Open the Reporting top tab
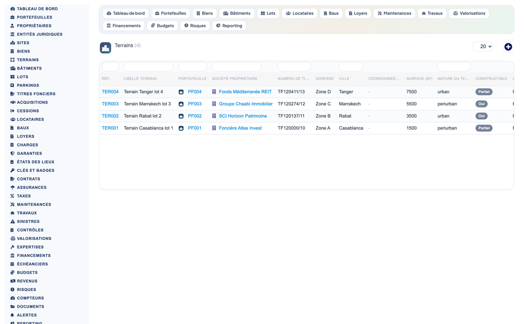 [229, 26]
